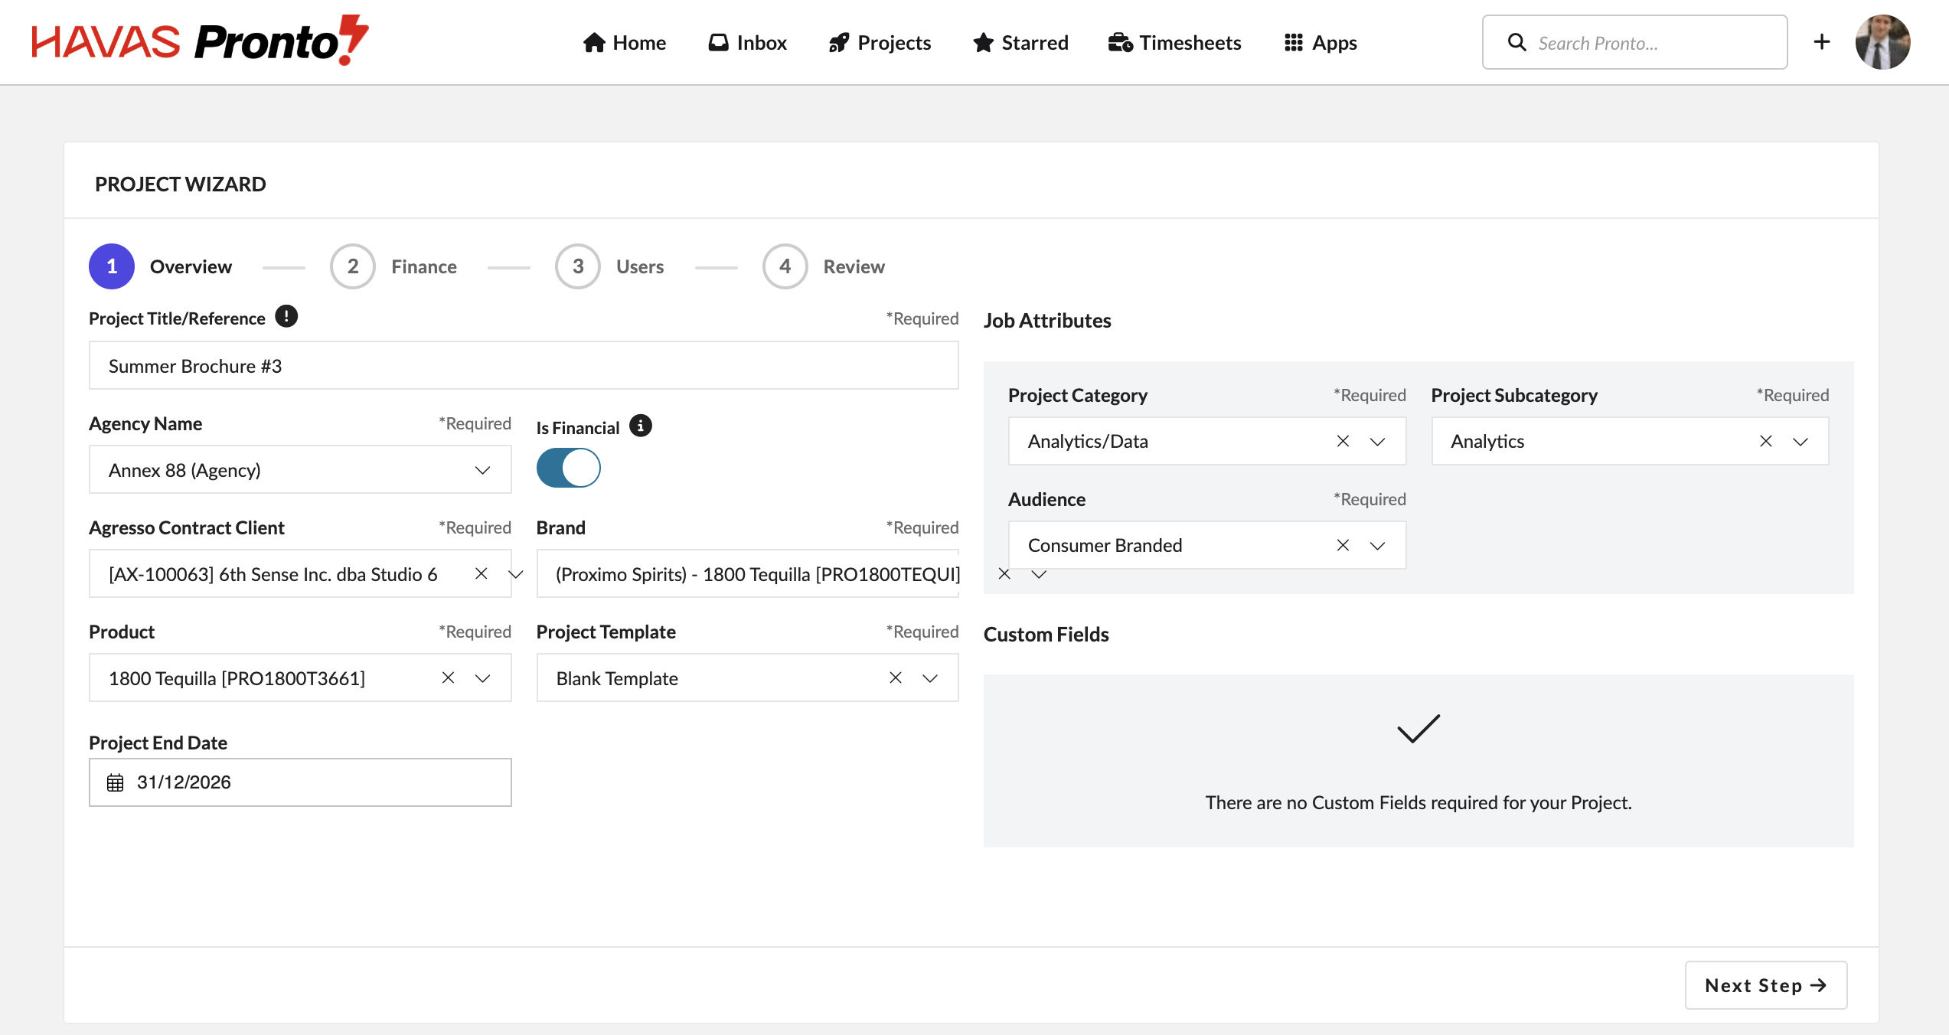This screenshot has width=1949, height=1035.
Task: Toggle the Is Financial switch
Action: pyautogui.click(x=569, y=468)
